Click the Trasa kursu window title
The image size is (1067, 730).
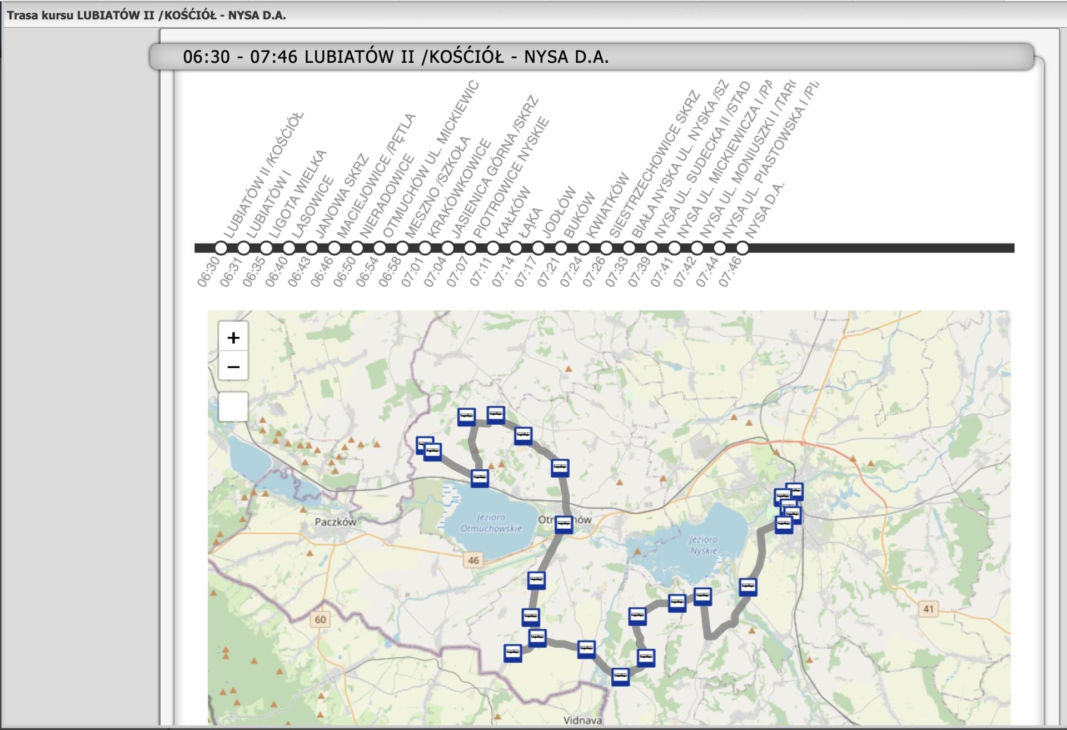(x=147, y=16)
